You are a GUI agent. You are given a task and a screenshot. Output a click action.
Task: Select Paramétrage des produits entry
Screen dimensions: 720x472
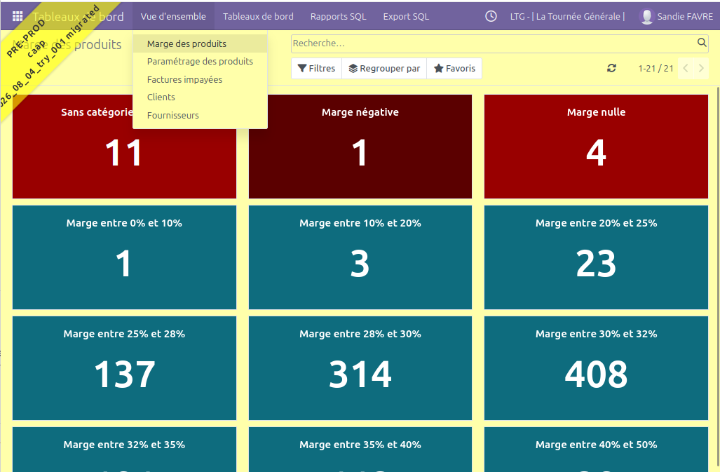pos(200,62)
